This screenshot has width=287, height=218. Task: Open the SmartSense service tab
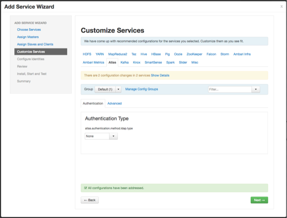153,62
